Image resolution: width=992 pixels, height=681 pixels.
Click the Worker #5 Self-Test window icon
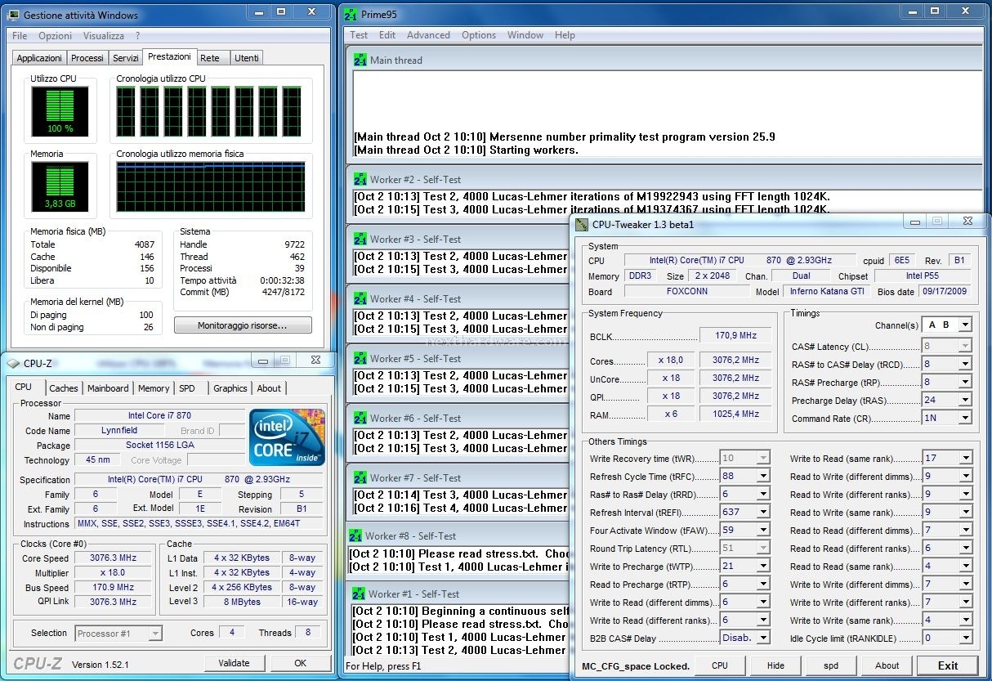[x=360, y=358]
